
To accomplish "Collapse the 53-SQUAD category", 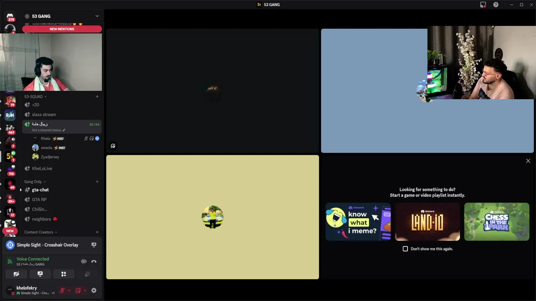I will (x=36, y=97).
